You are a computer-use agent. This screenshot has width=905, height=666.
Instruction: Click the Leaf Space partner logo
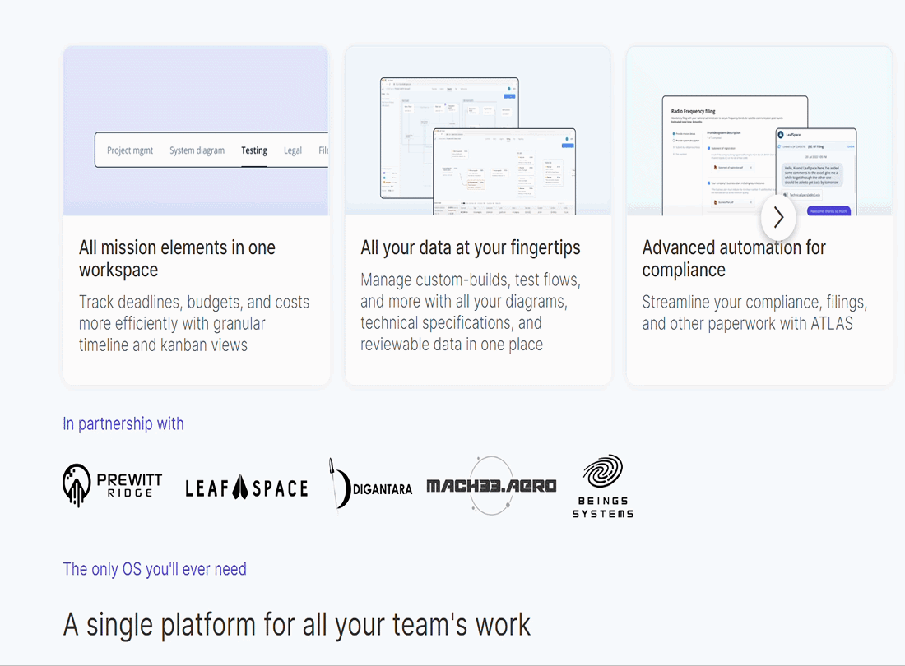coord(247,488)
